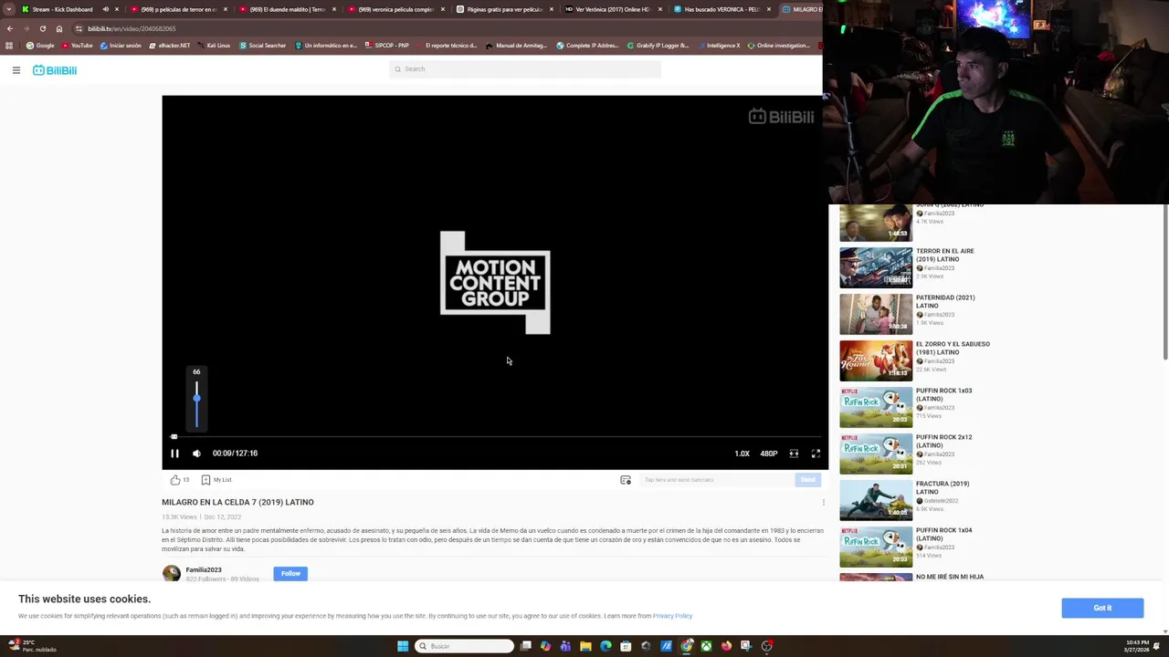1169x657 pixels.
Task: Go back with browser back arrow
Action: click(9, 29)
